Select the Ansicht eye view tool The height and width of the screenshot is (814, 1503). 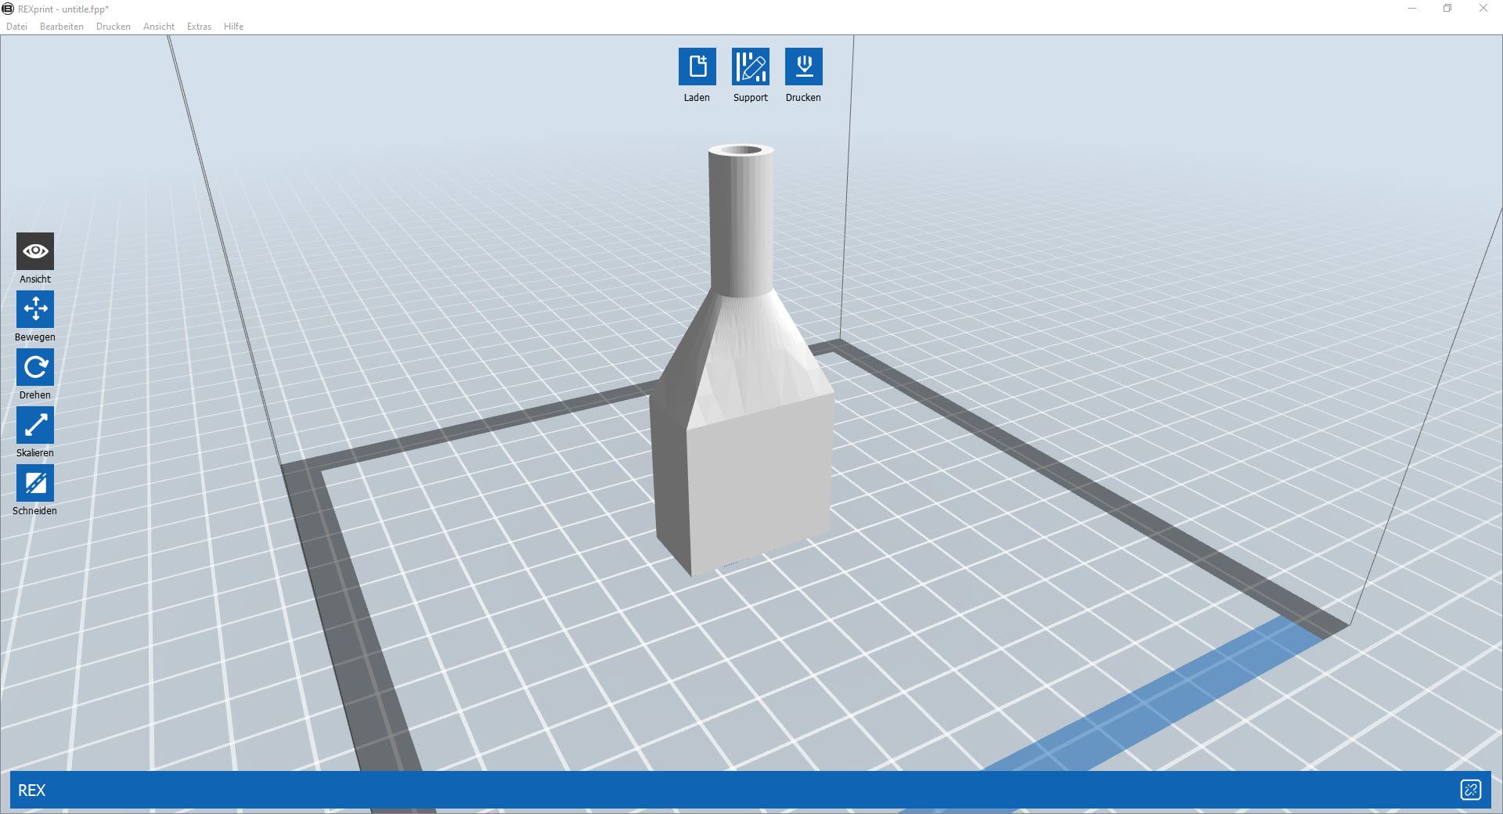click(x=35, y=251)
